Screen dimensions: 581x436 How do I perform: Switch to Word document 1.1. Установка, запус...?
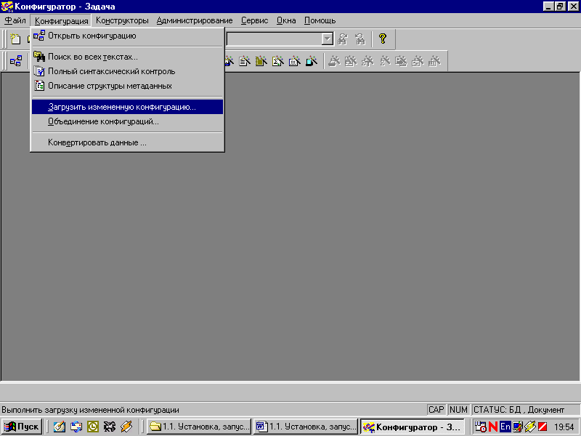pos(306,427)
